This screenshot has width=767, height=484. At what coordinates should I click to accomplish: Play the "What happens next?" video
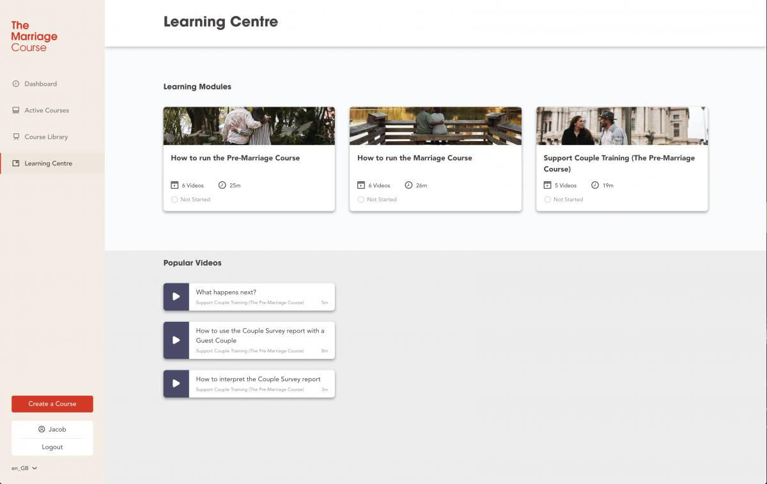176,296
